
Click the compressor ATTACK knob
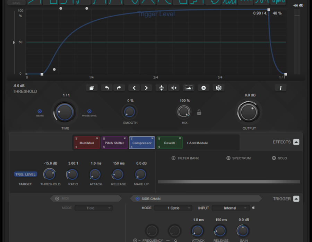(x=95, y=175)
